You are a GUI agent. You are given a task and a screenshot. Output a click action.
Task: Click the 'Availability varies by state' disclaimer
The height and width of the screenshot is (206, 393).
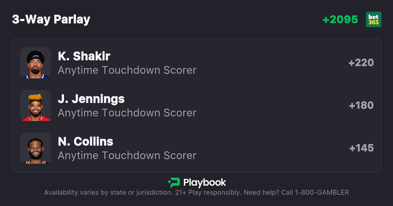108,193
